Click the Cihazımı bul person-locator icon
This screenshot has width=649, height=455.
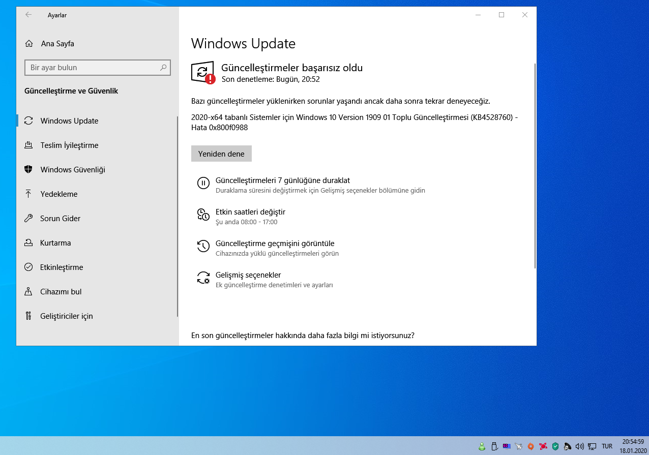point(28,291)
